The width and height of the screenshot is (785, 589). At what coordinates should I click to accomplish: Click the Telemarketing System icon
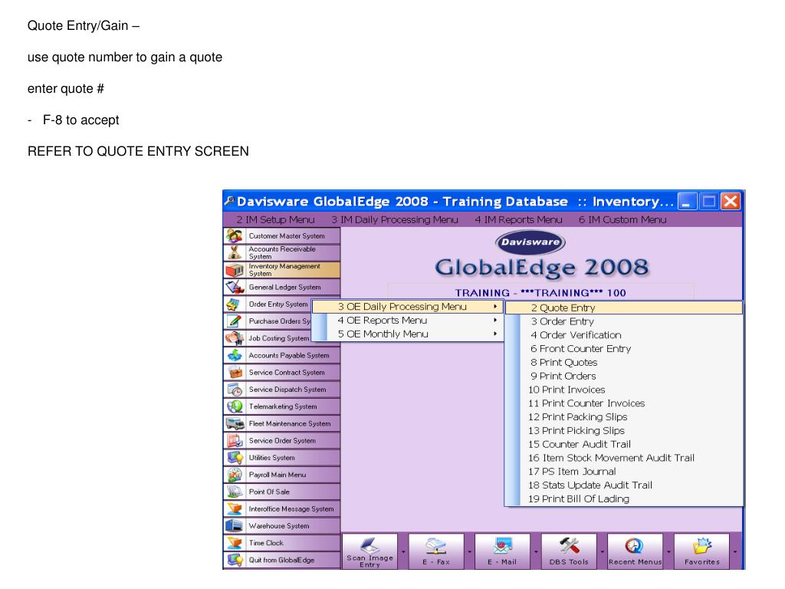click(x=234, y=406)
